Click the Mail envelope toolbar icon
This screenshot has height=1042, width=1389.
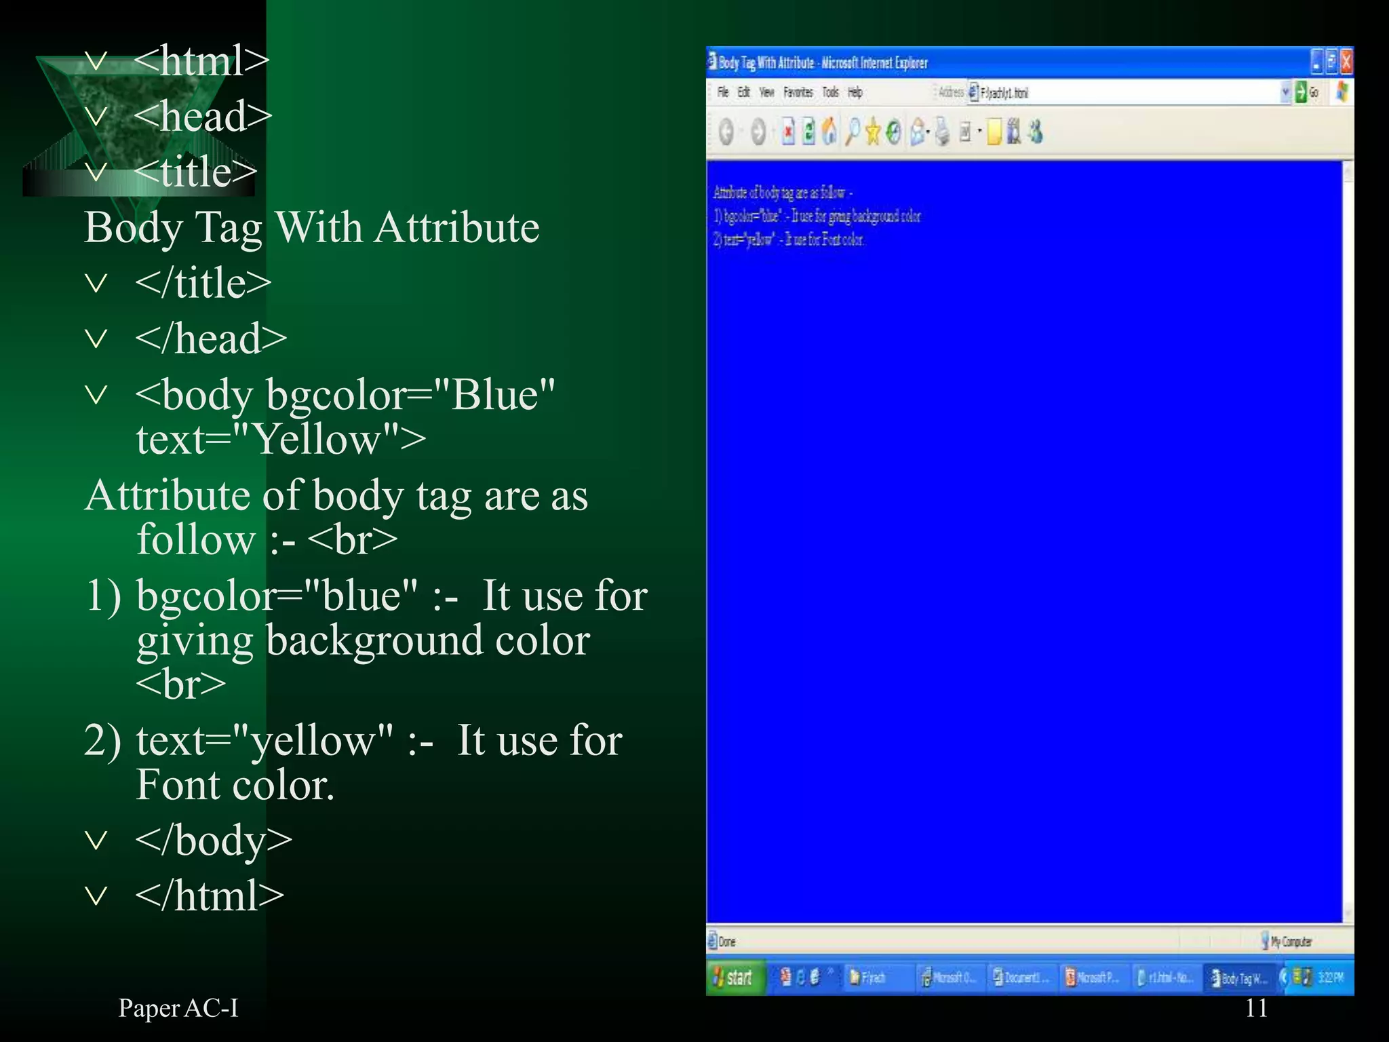coord(917,132)
